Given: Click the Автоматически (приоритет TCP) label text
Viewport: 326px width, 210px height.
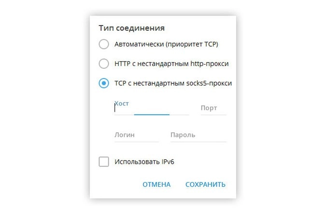Looking at the screenshot, I should pyautogui.click(x=167, y=44).
